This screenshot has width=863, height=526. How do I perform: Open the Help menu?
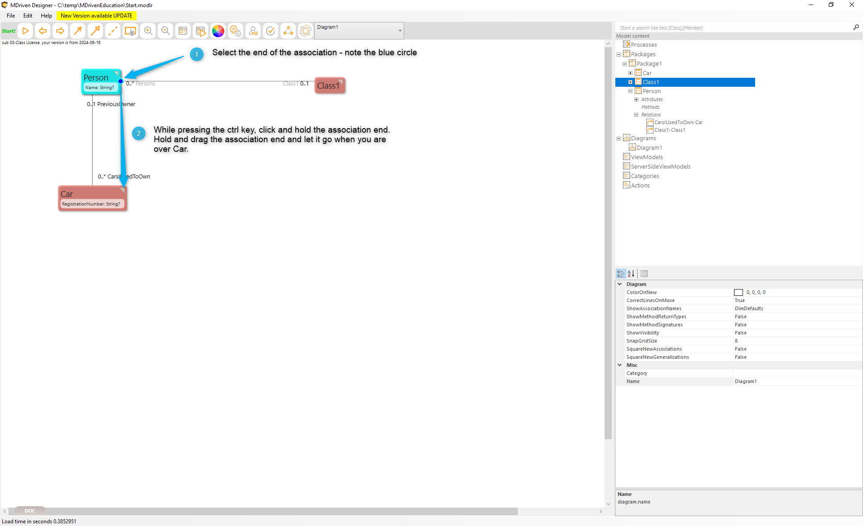46,16
